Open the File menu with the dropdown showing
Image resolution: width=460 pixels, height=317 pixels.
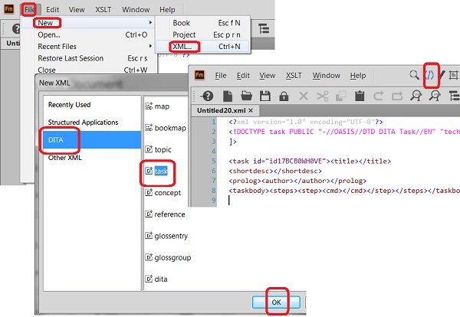click(x=29, y=10)
